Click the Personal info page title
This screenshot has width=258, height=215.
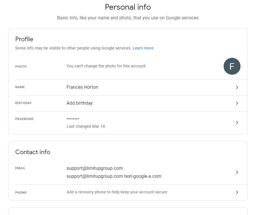tap(128, 7)
